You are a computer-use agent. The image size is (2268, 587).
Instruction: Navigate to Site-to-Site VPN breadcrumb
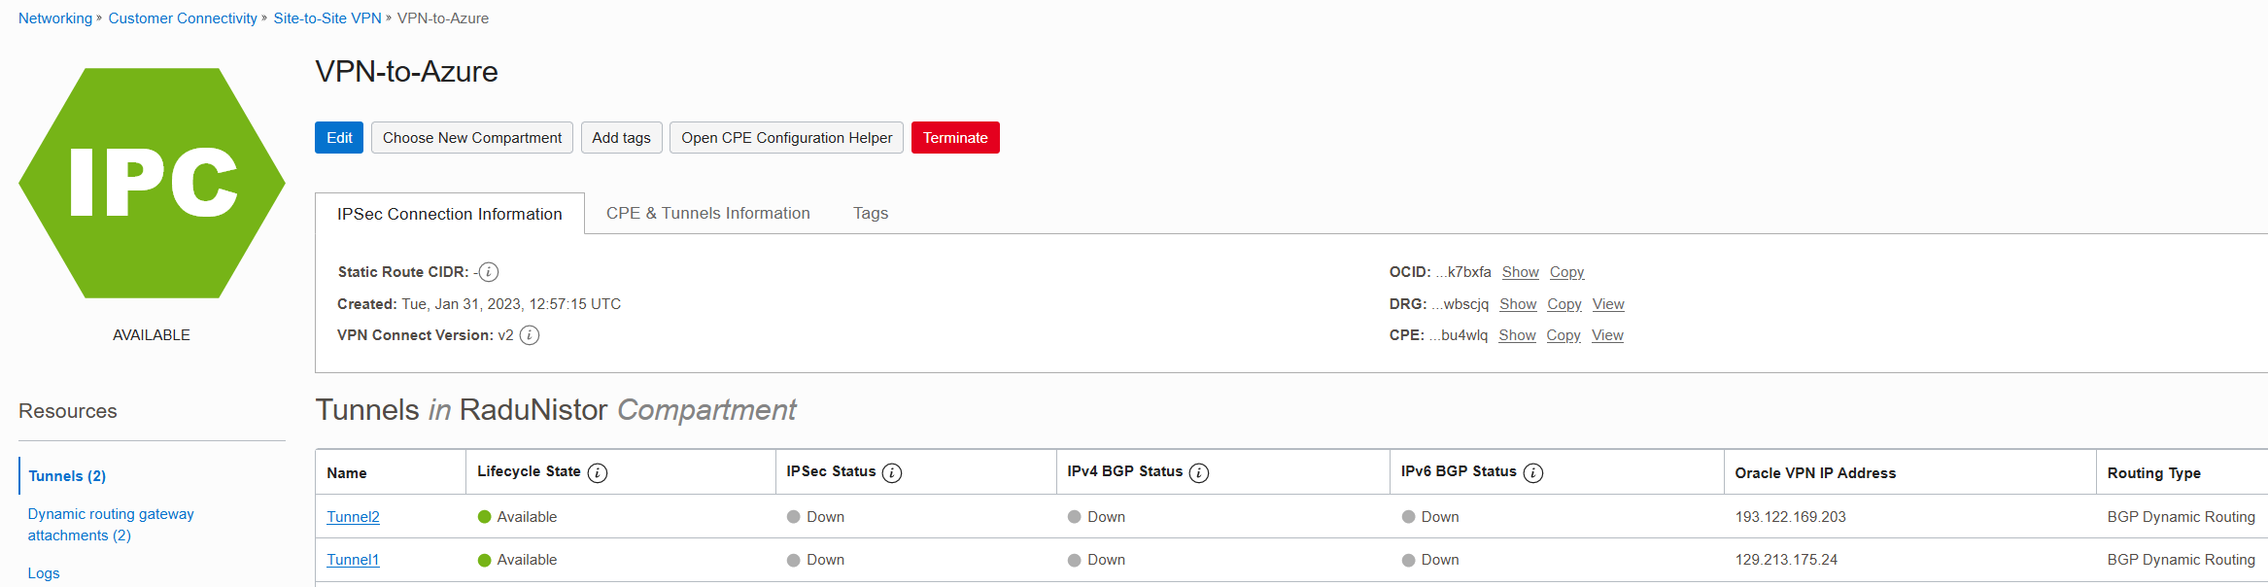click(x=326, y=18)
